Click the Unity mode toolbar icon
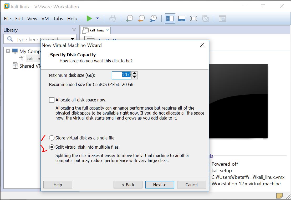Screen dimensions: 291x200 click(205, 19)
